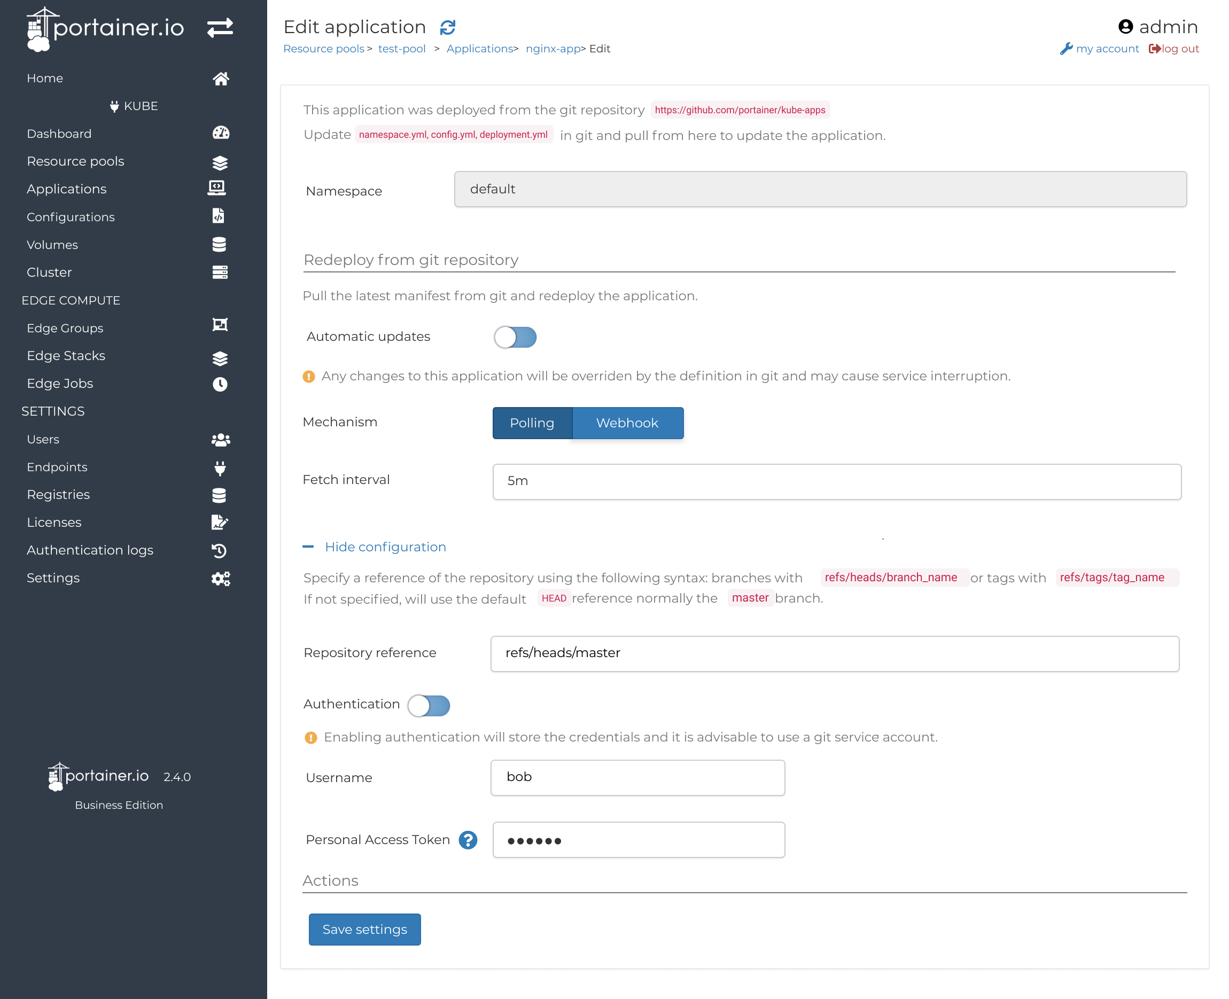Click the portainer.io logo at top
Viewport: 1229px width, 999px height.
point(105,29)
